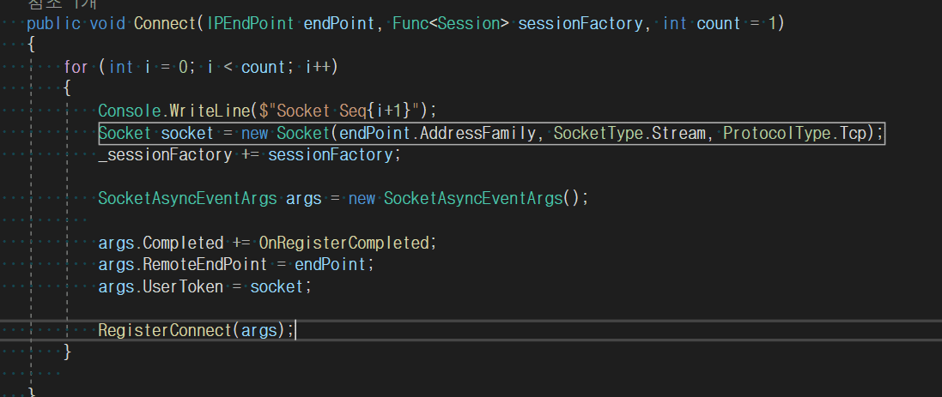
Task: Place cursor on the for keyword
Action: point(76,67)
